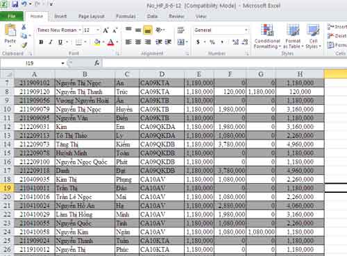347x256 pixels.
Task: Open Number dialog launcher
Action: point(247,53)
